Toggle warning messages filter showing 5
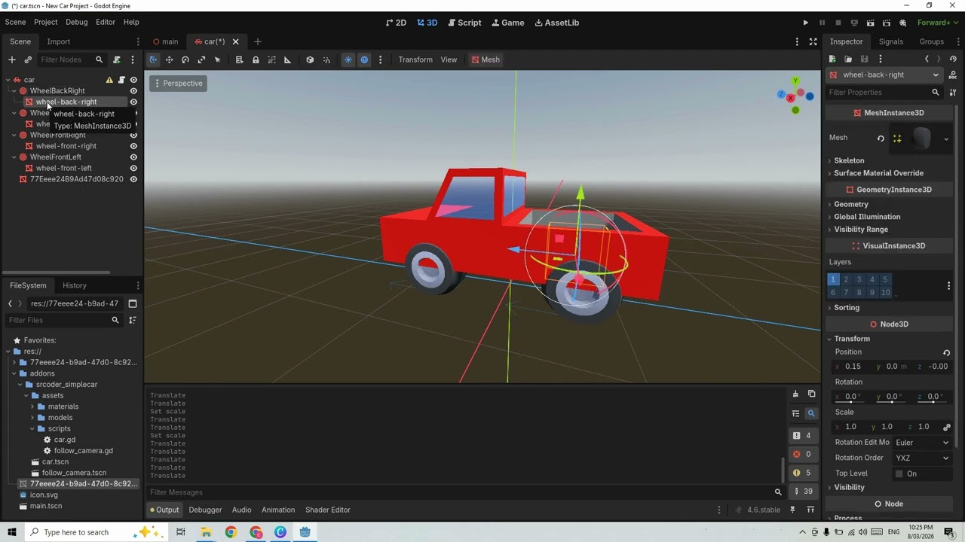The image size is (965, 542). 802,473
